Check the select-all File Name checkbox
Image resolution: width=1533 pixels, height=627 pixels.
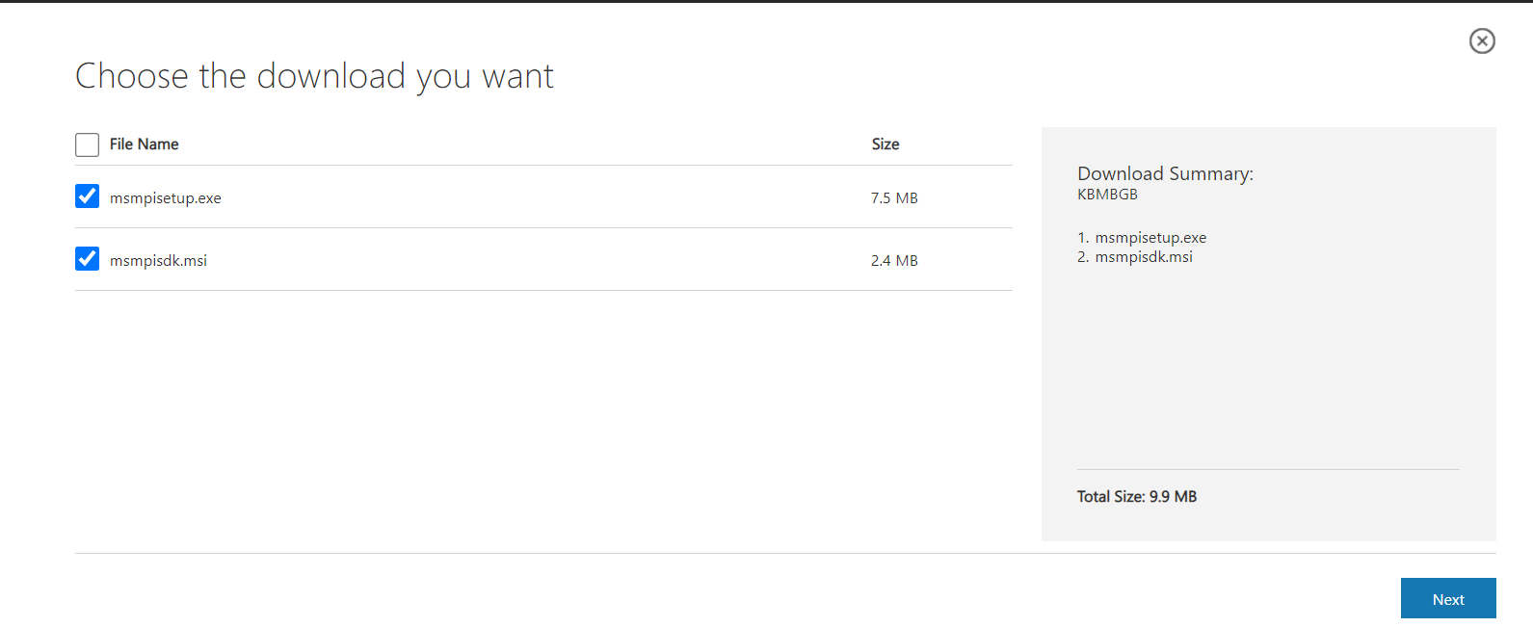click(87, 144)
